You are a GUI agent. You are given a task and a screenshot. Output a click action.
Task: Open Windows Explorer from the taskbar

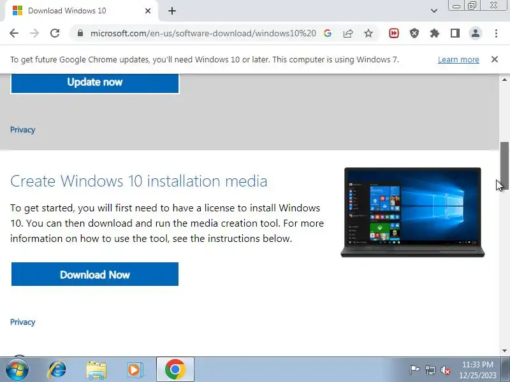tap(96, 371)
